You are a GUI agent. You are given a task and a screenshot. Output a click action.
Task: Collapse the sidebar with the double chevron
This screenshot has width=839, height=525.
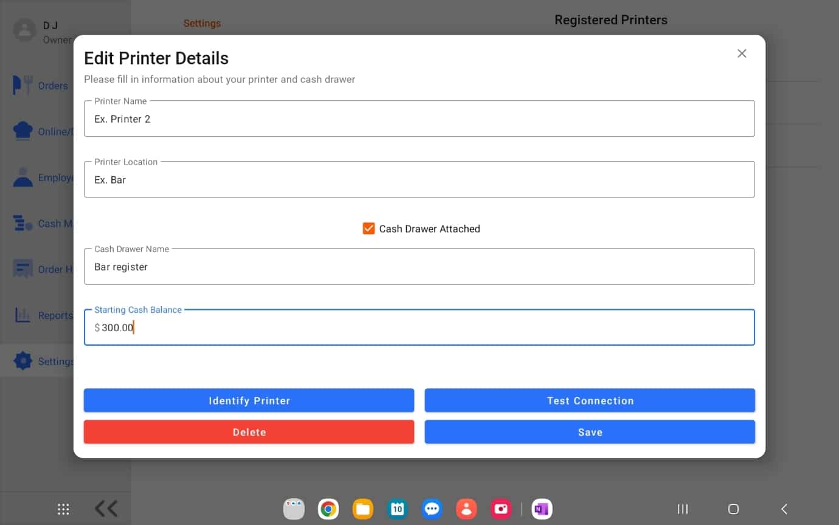(x=106, y=509)
